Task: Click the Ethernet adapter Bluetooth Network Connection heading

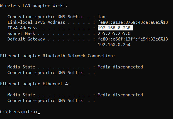Action: [x=57, y=56]
